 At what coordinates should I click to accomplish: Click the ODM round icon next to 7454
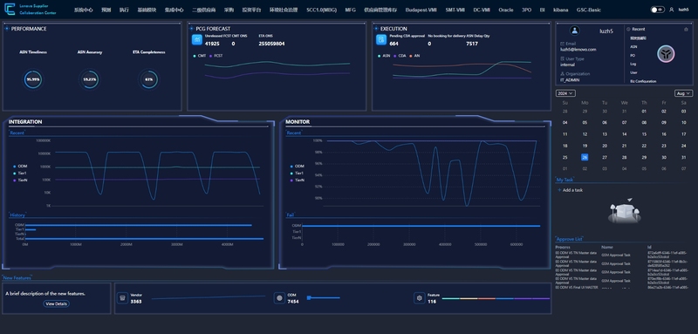(279, 298)
